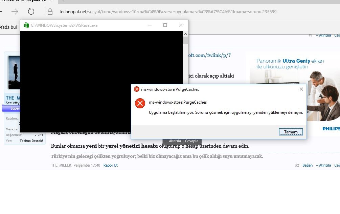Click the + Alıntıla link on post #1
Screen dimensions: 340x214
click(x=323, y=35)
